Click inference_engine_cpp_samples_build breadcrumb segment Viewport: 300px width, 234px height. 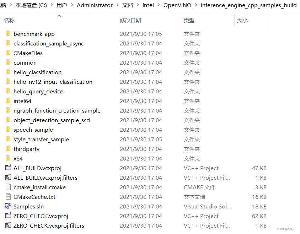249,5
